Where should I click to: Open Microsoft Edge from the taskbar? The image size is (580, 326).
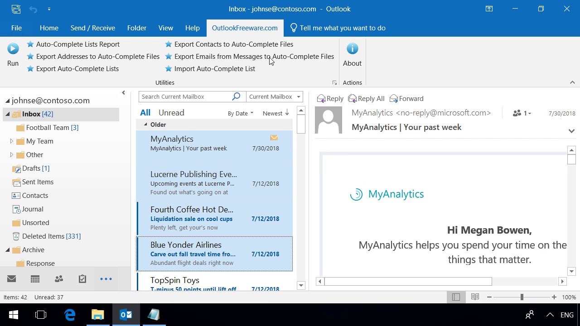point(70,315)
